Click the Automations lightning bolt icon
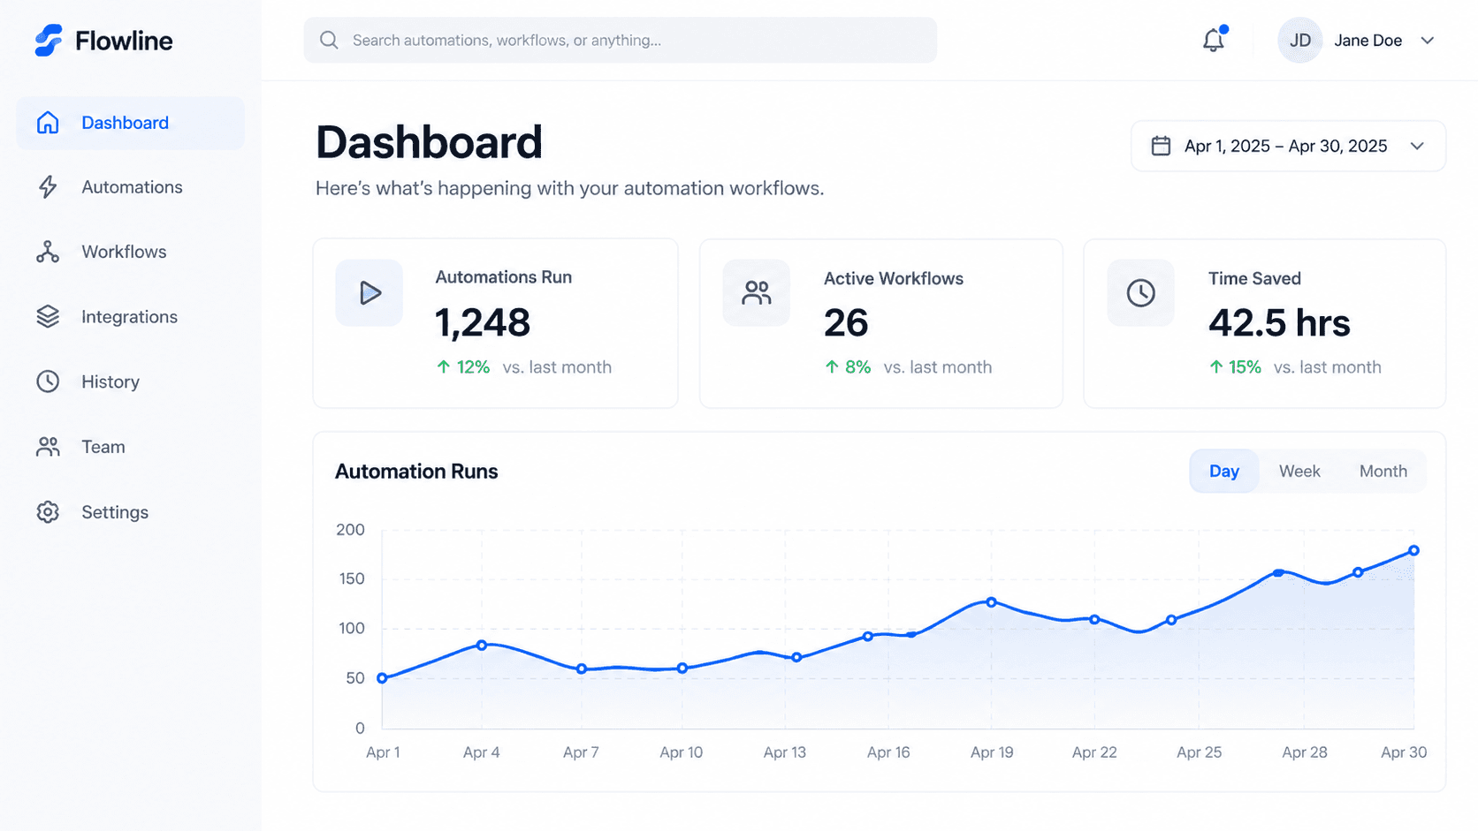The image size is (1478, 831). [x=48, y=187]
